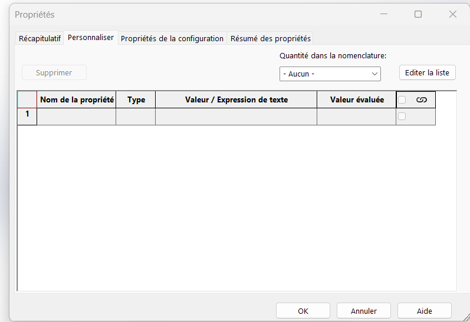470x322 pixels.
Task: Click the Valeur / Expression de texte cell in row 1
Action: pos(236,117)
